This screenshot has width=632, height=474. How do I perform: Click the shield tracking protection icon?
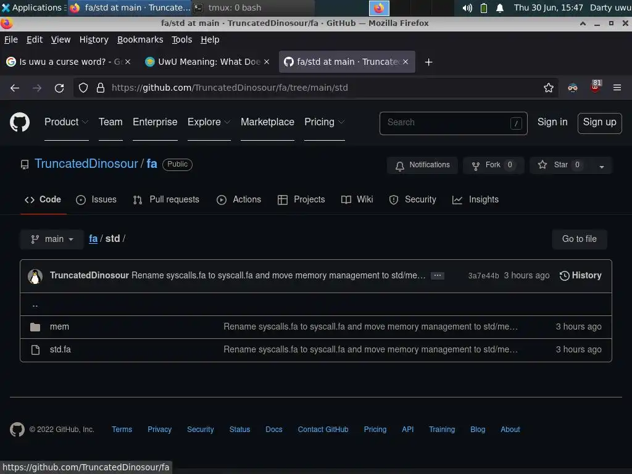(x=83, y=88)
